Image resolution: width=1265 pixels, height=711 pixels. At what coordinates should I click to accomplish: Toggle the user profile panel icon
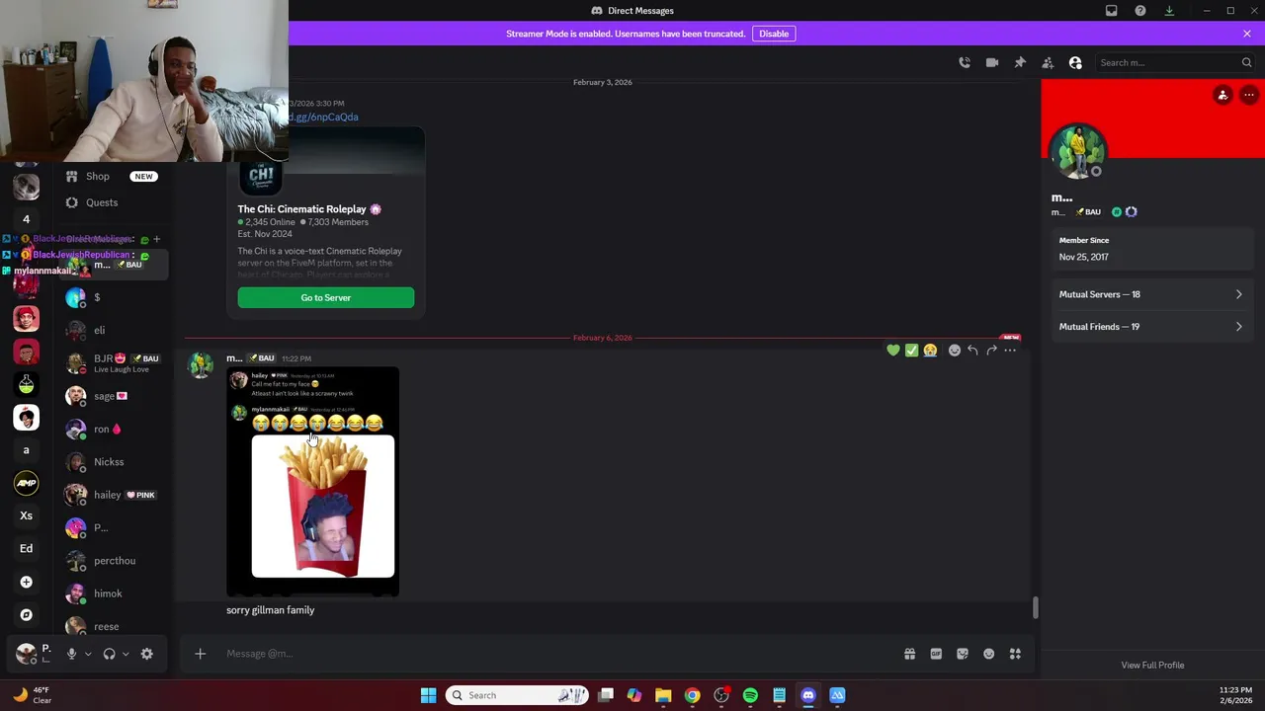1075,62
